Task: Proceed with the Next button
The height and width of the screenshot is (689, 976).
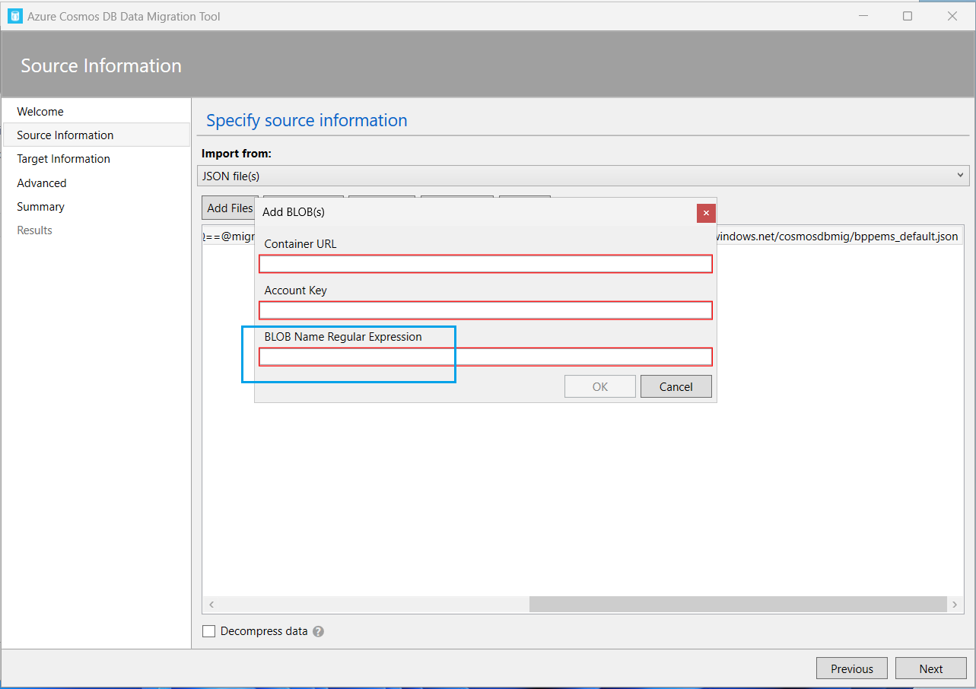Action: [931, 668]
